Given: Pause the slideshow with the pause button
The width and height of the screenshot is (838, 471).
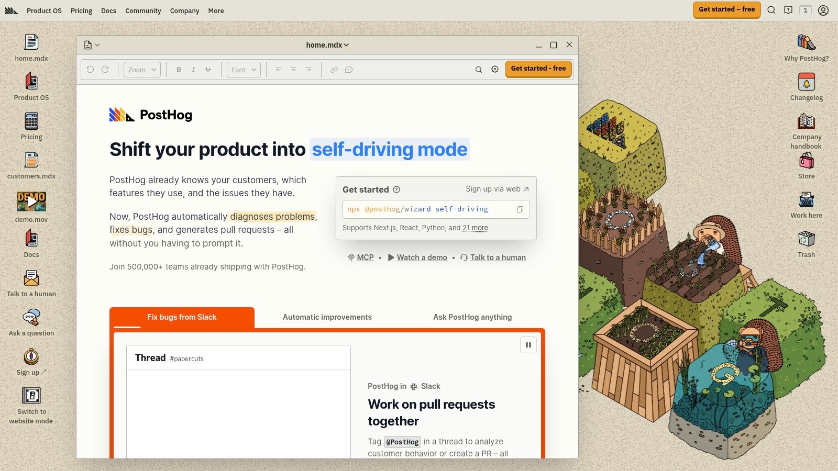Looking at the screenshot, I should pos(528,345).
